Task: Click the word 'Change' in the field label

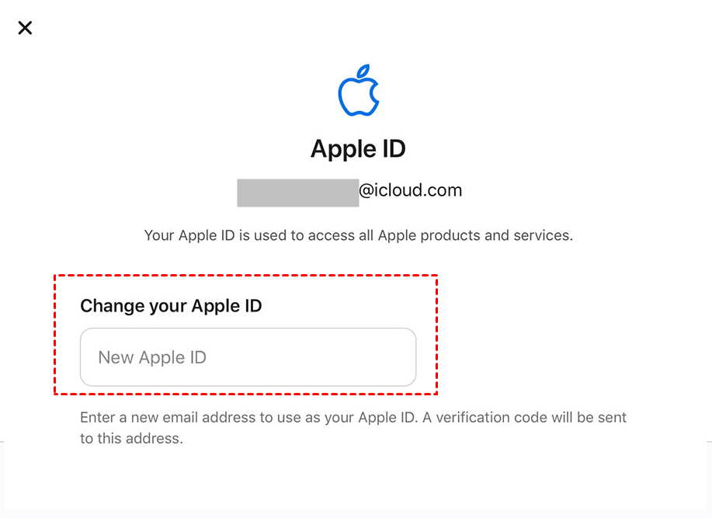Action: (x=109, y=306)
